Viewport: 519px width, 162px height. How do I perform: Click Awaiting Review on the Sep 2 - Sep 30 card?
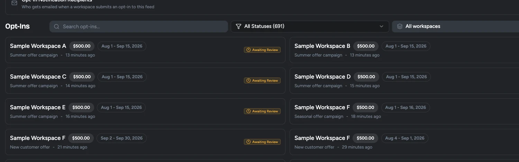[x=262, y=142]
